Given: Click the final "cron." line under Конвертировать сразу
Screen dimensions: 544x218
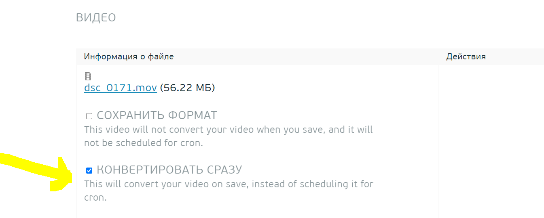Looking at the screenshot, I should click(95, 198).
